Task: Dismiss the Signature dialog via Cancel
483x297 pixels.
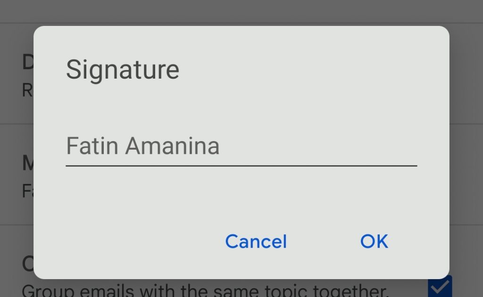Action: pyautogui.click(x=256, y=241)
